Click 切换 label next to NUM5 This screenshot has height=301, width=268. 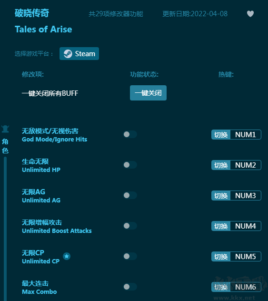(x=221, y=257)
